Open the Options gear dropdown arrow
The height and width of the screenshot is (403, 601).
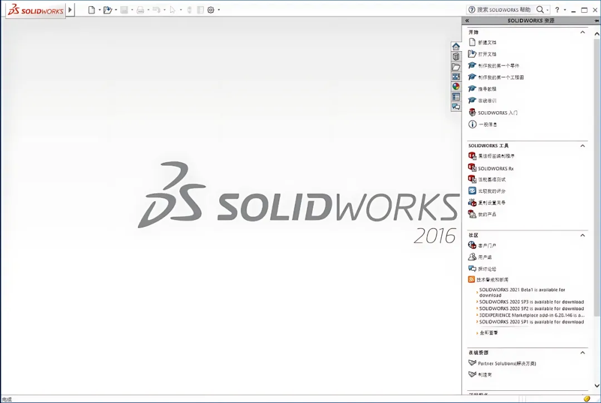[x=219, y=10]
